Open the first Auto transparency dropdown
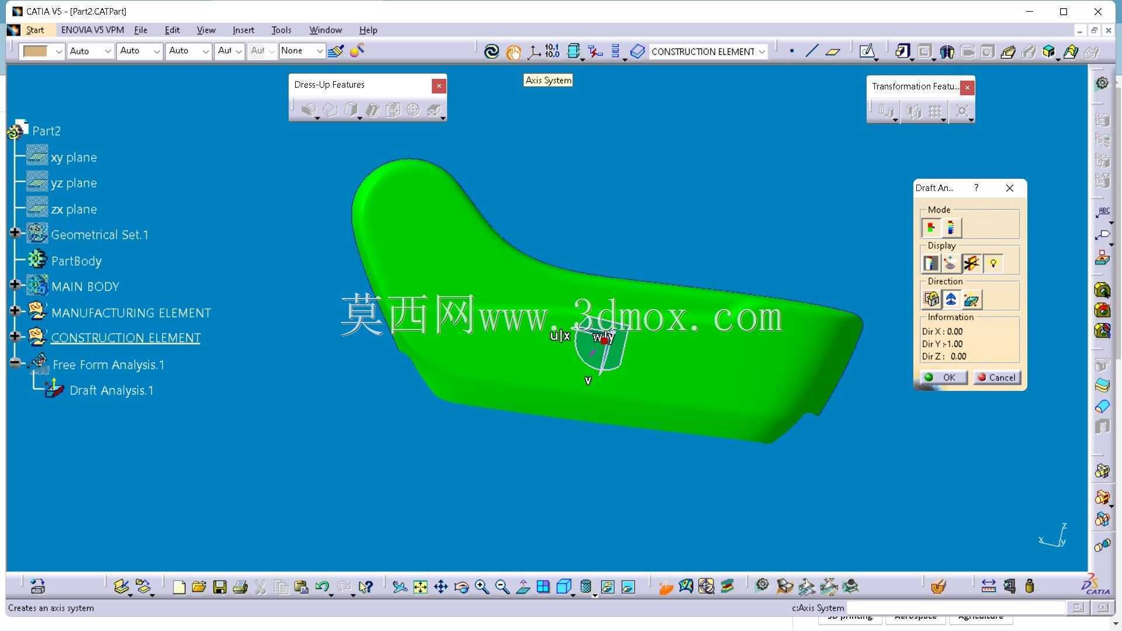1122x631 pixels. (x=108, y=51)
